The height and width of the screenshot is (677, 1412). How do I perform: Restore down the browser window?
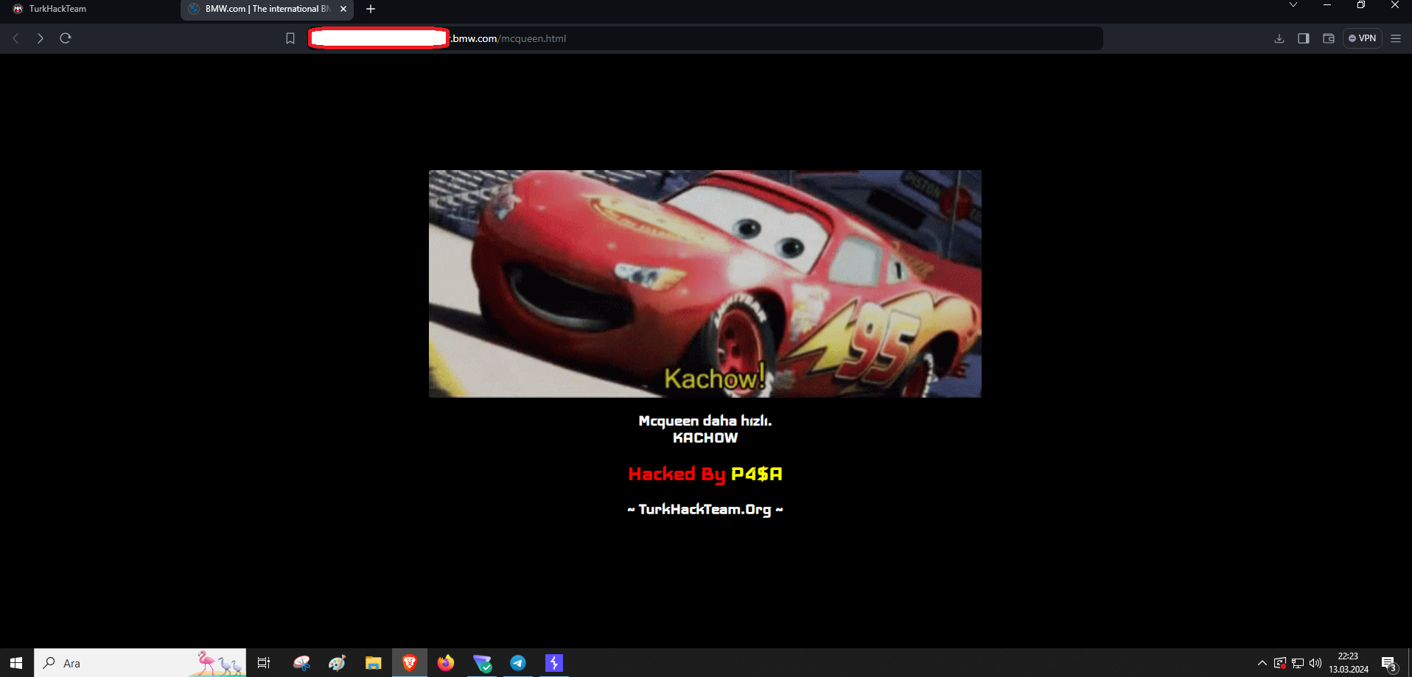tap(1361, 5)
